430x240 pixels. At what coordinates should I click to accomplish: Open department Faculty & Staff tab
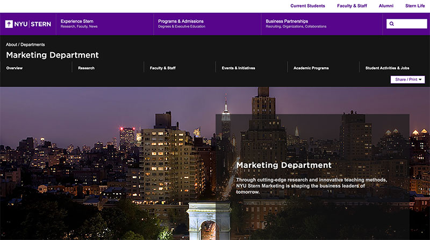click(163, 68)
